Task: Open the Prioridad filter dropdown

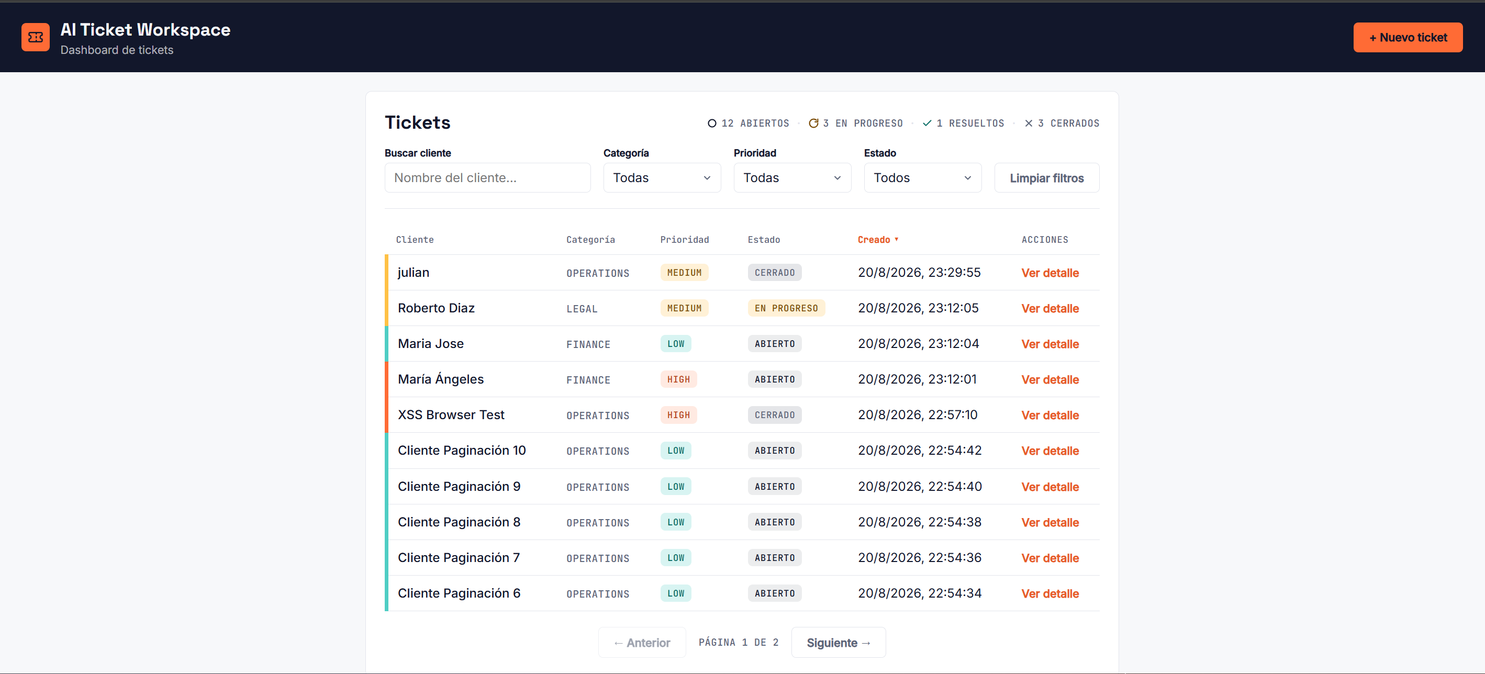Action: (792, 177)
